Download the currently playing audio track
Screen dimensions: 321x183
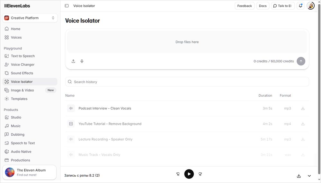(299, 176)
